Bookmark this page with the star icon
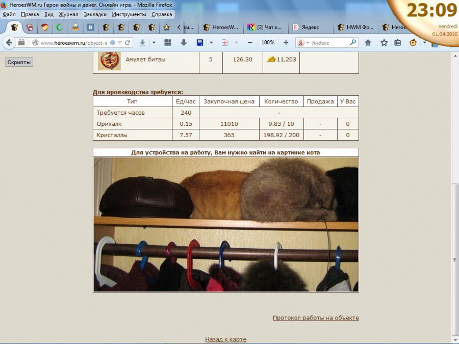459x344 pixels. 384,43
